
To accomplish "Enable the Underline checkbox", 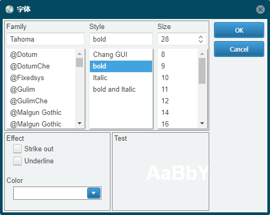I will (17, 161).
